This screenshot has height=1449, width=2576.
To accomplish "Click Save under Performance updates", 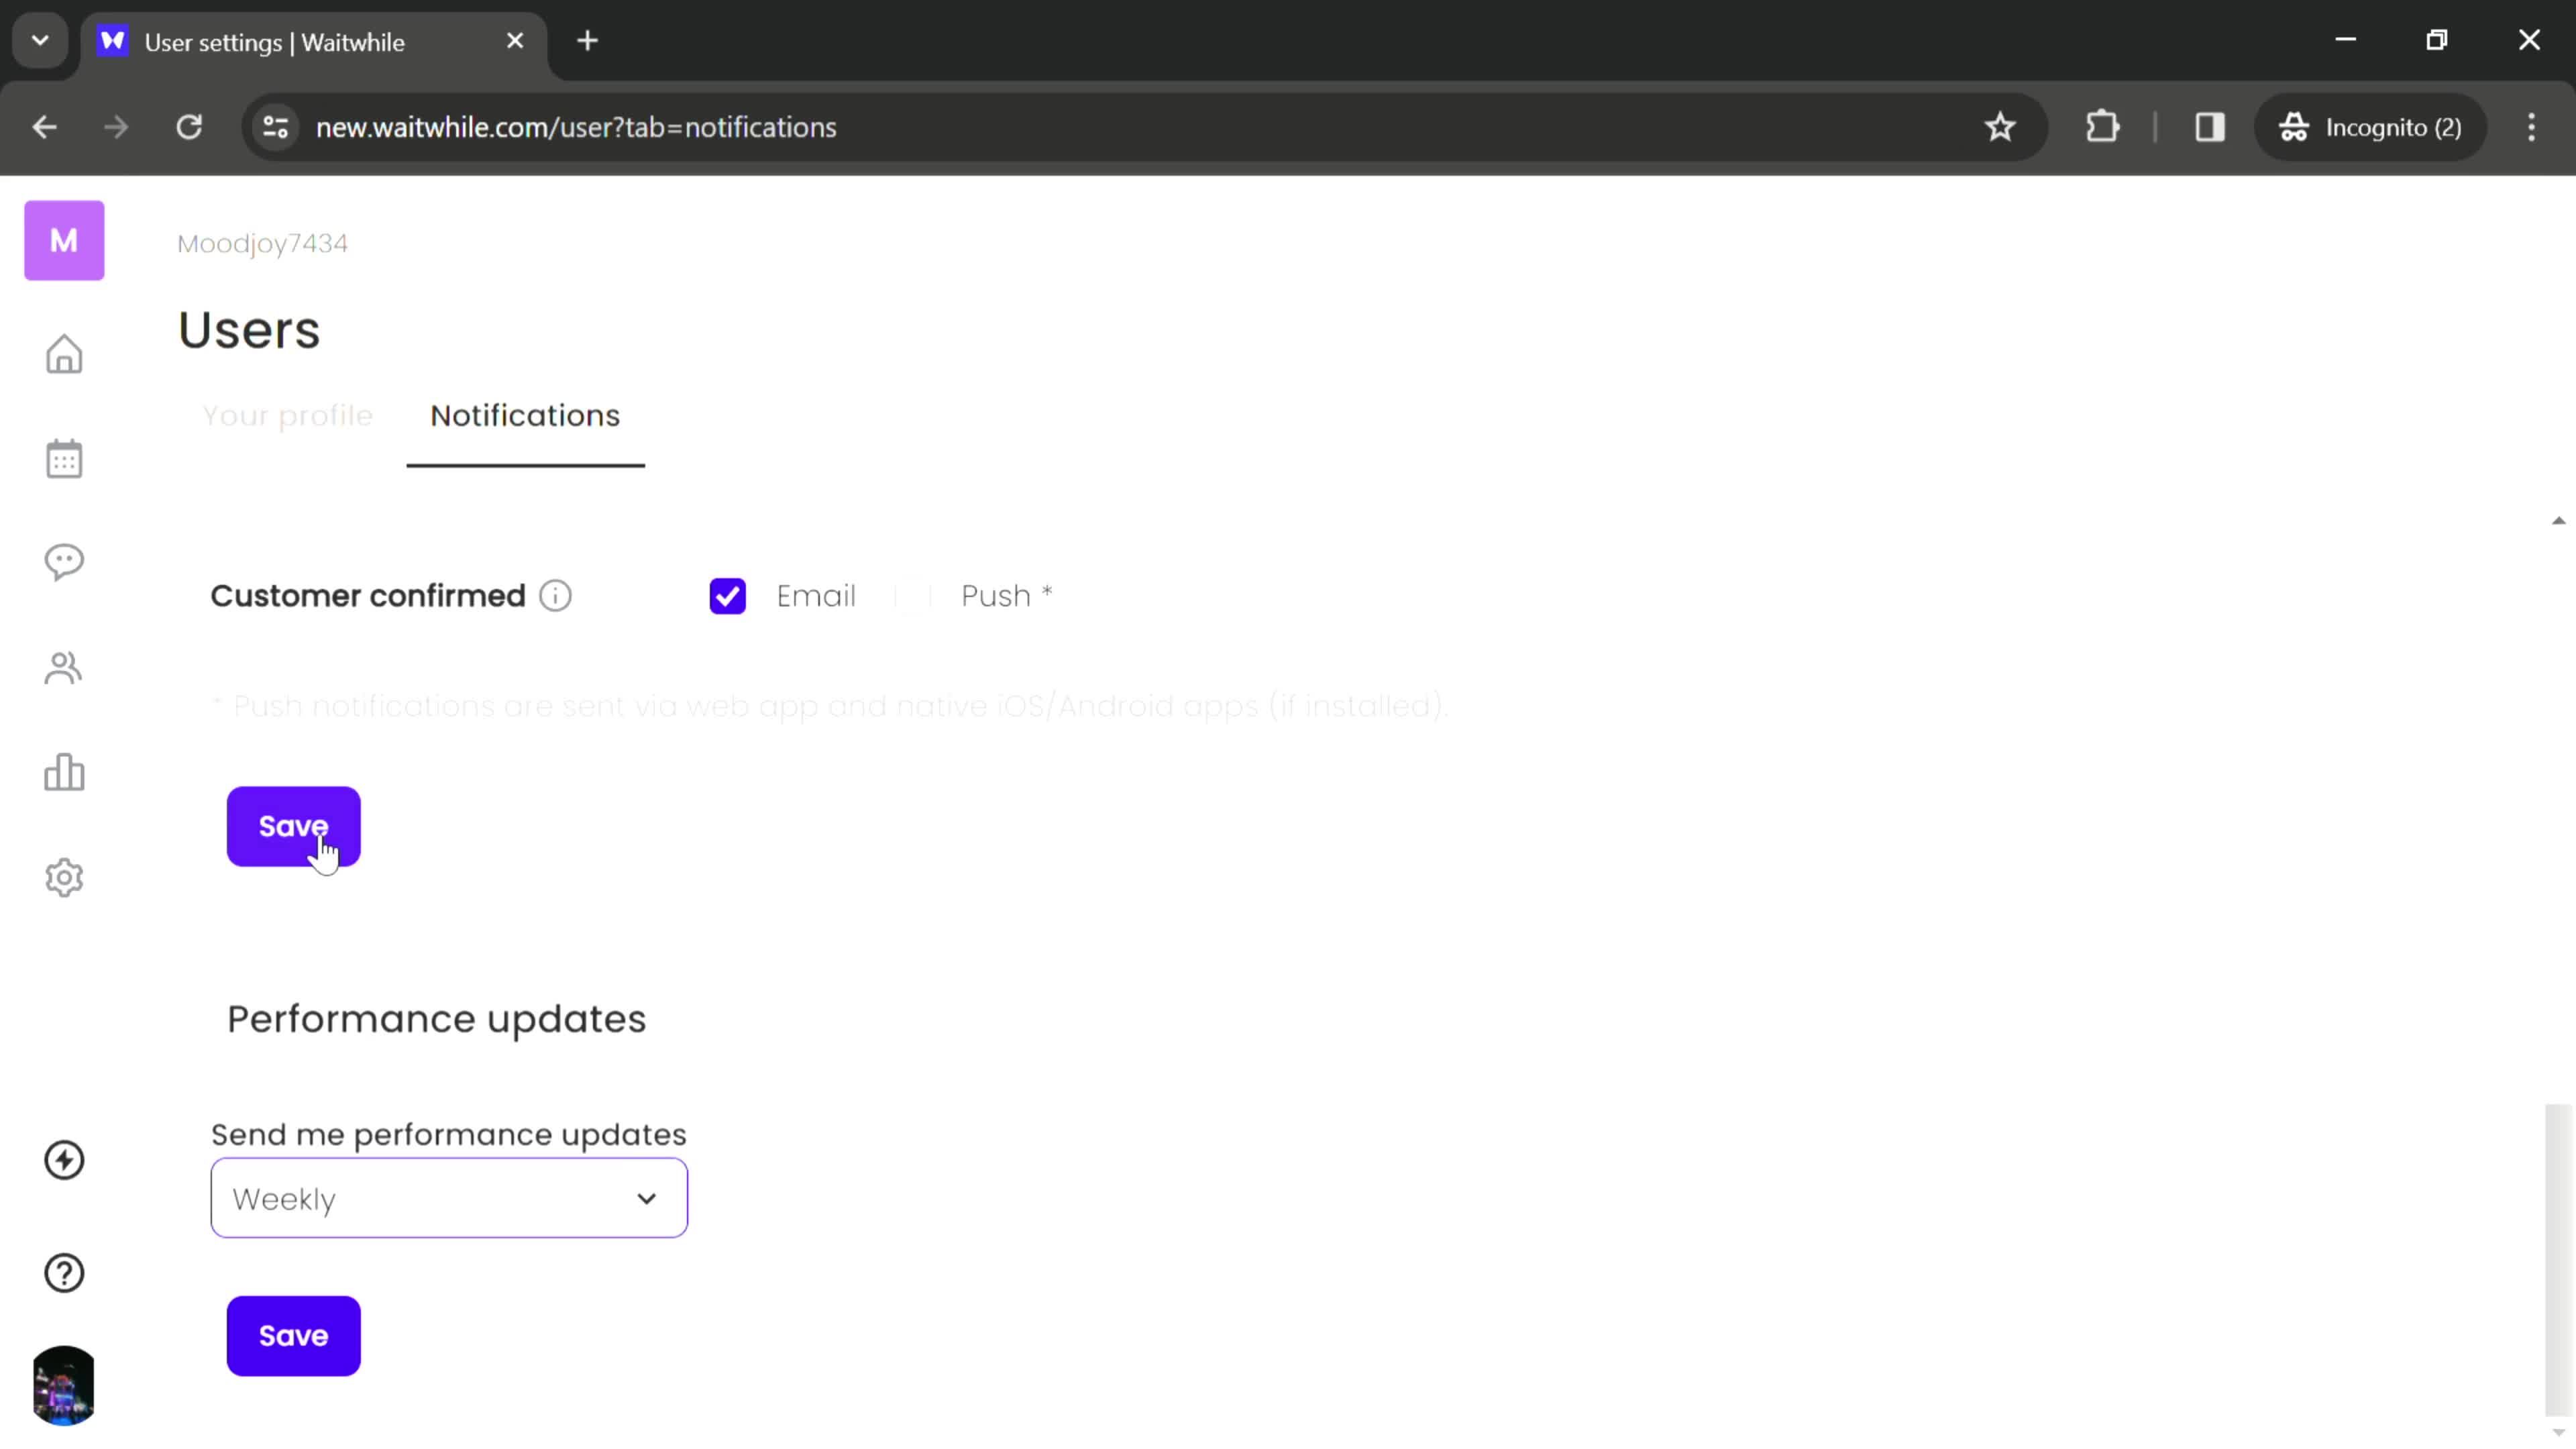I will click(293, 1336).
